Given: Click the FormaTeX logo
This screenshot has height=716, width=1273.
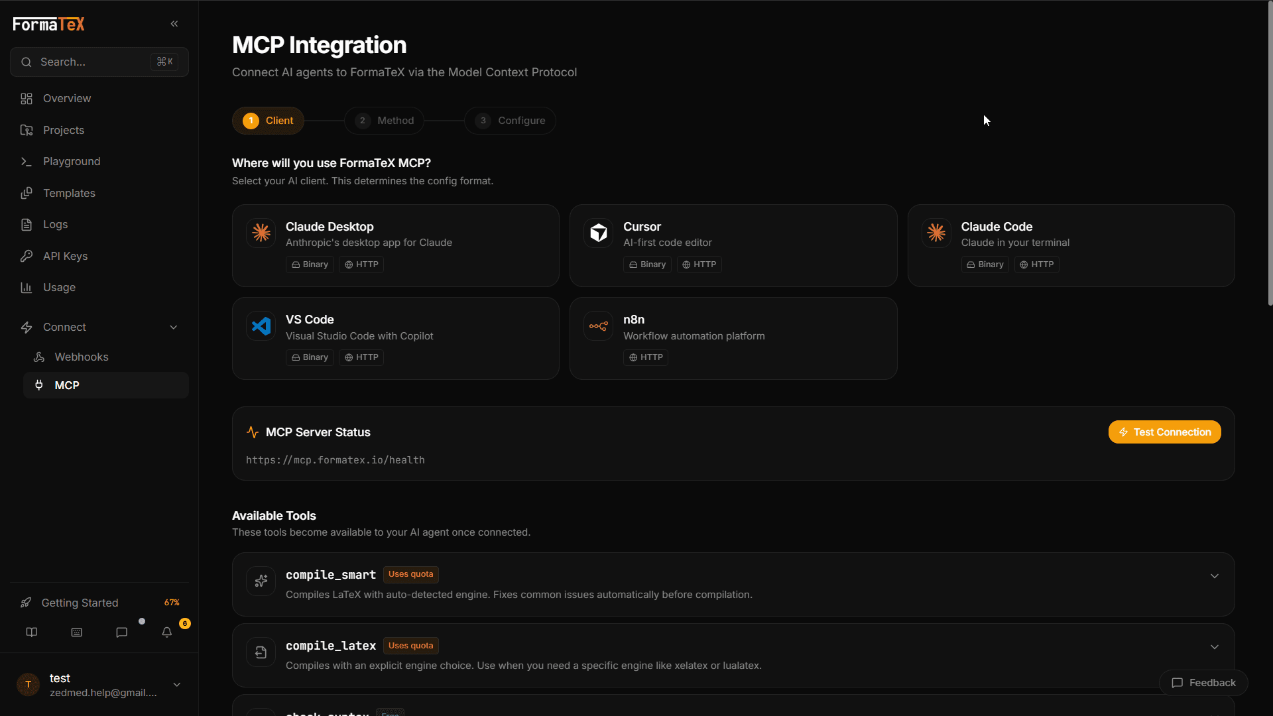Looking at the screenshot, I should coord(49,25).
